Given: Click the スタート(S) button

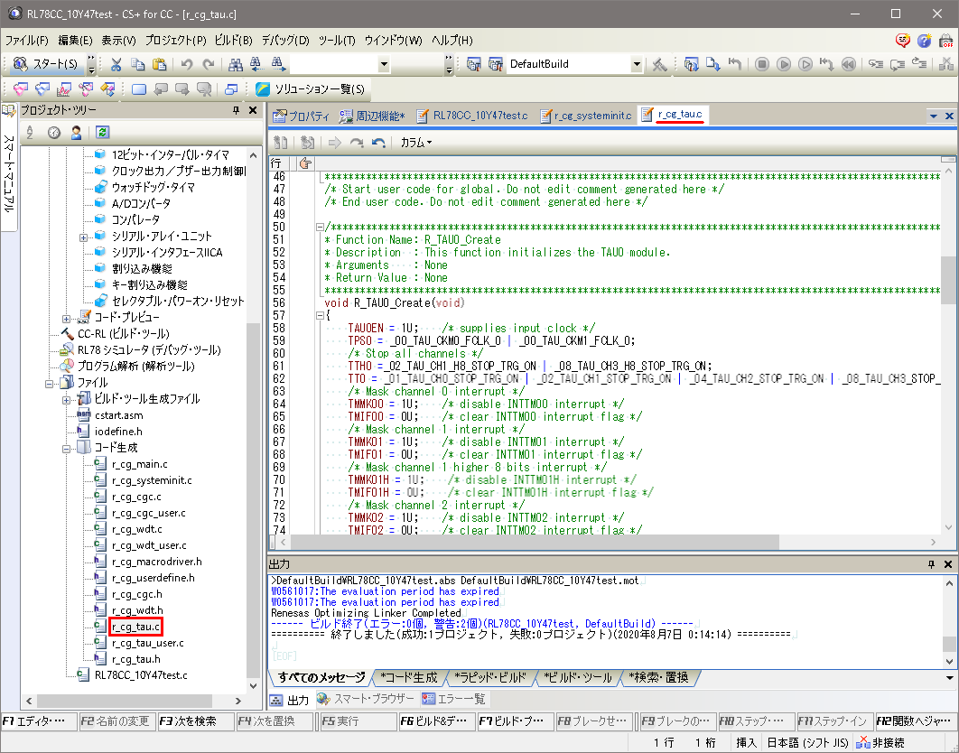Looking at the screenshot, I should [47, 64].
